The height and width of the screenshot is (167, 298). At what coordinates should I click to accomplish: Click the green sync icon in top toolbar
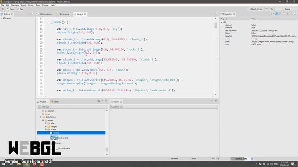click(272, 9)
